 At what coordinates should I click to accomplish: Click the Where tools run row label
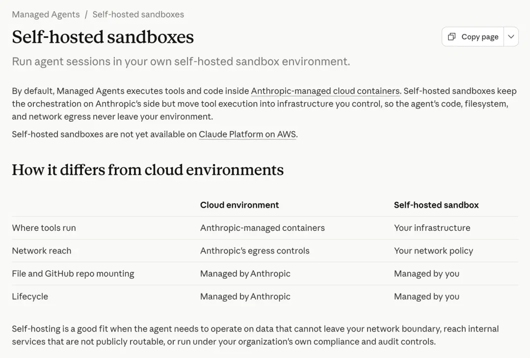pyautogui.click(x=44, y=228)
